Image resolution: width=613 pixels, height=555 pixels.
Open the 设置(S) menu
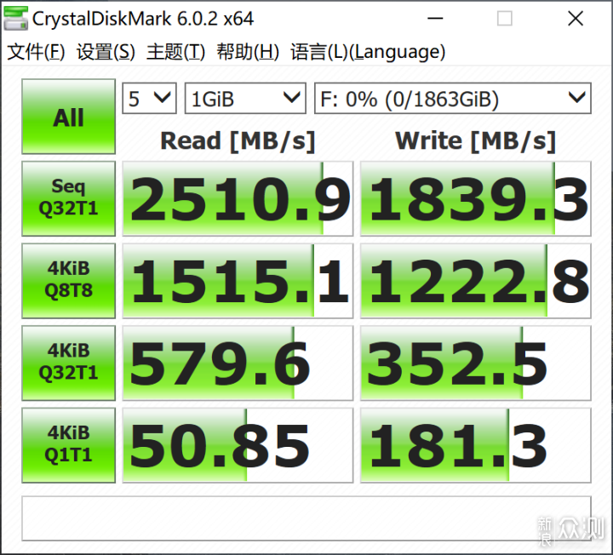click(106, 52)
